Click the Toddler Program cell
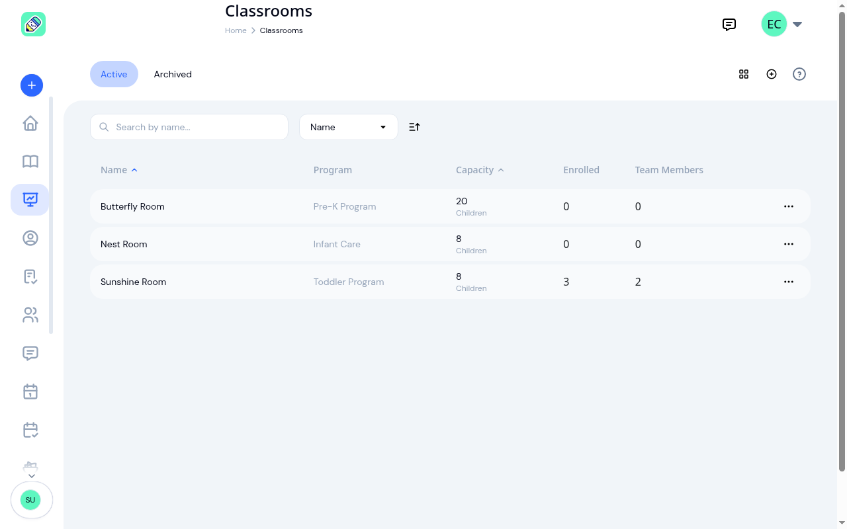The image size is (847, 529). tap(349, 282)
